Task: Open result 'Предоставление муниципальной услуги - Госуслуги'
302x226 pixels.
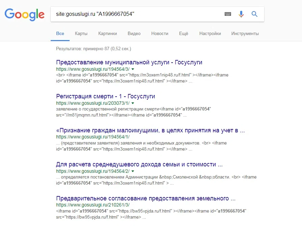Action: click(x=129, y=62)
